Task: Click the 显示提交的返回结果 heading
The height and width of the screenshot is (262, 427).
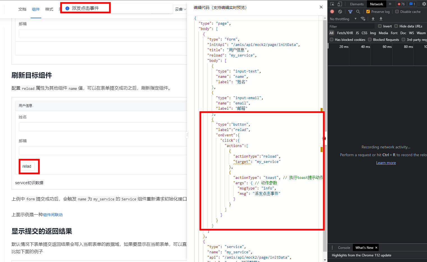Action: click(x=42, y=231)
